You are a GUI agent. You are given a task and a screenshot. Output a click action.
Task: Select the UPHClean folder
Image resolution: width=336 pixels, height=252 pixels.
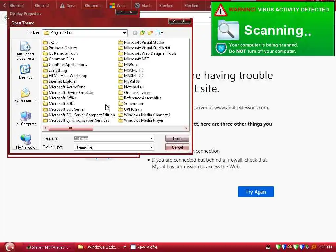tap(130, 109)
